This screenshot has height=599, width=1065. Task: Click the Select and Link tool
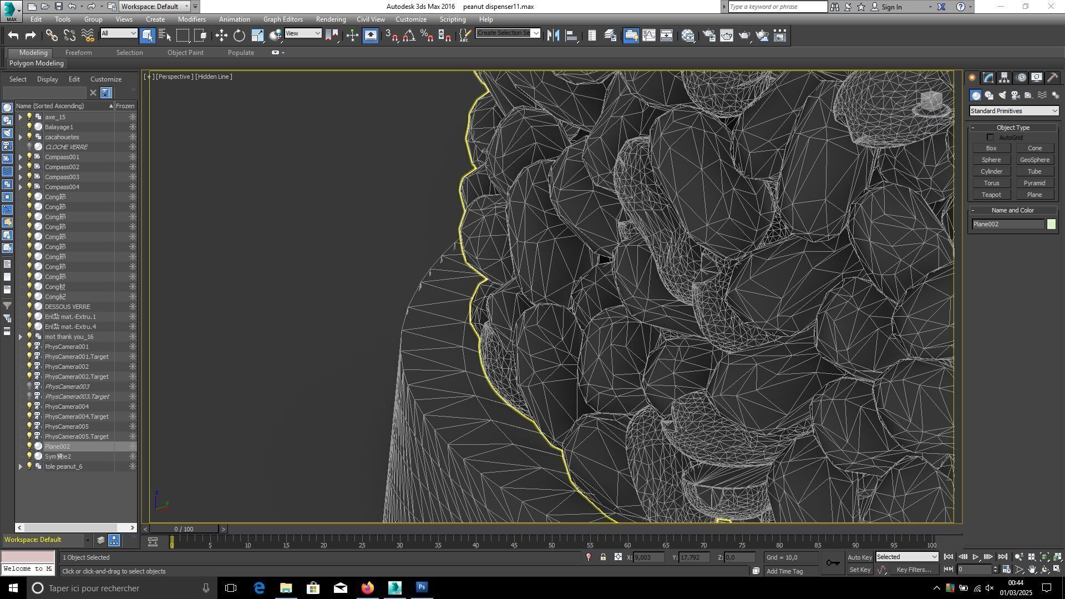[x=51, y=36]
